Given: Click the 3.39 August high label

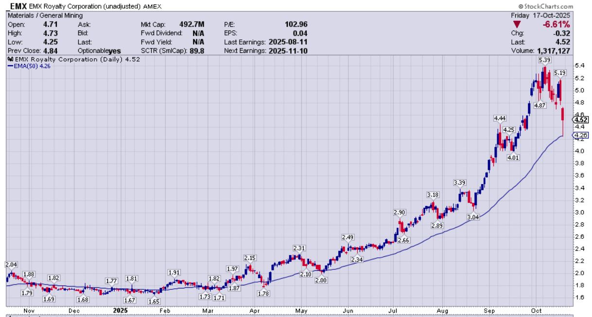Looking at the screenshot, I should pyautogui.click(x=459, y=183).
